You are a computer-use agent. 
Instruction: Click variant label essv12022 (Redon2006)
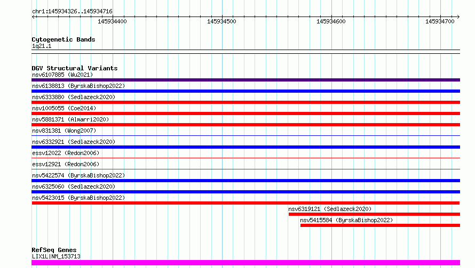coord(66,153)
